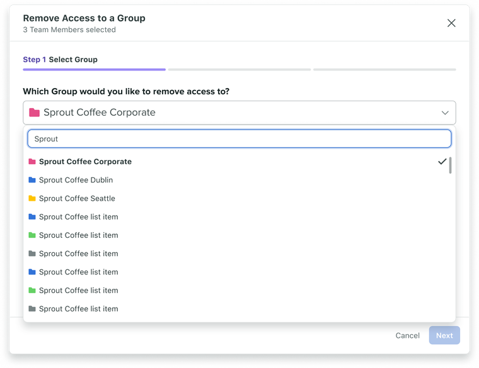479x368 pixels.
Task: Click the yellow folder icon for Sprout Coffee Seattle
Action: pos(32,198)
